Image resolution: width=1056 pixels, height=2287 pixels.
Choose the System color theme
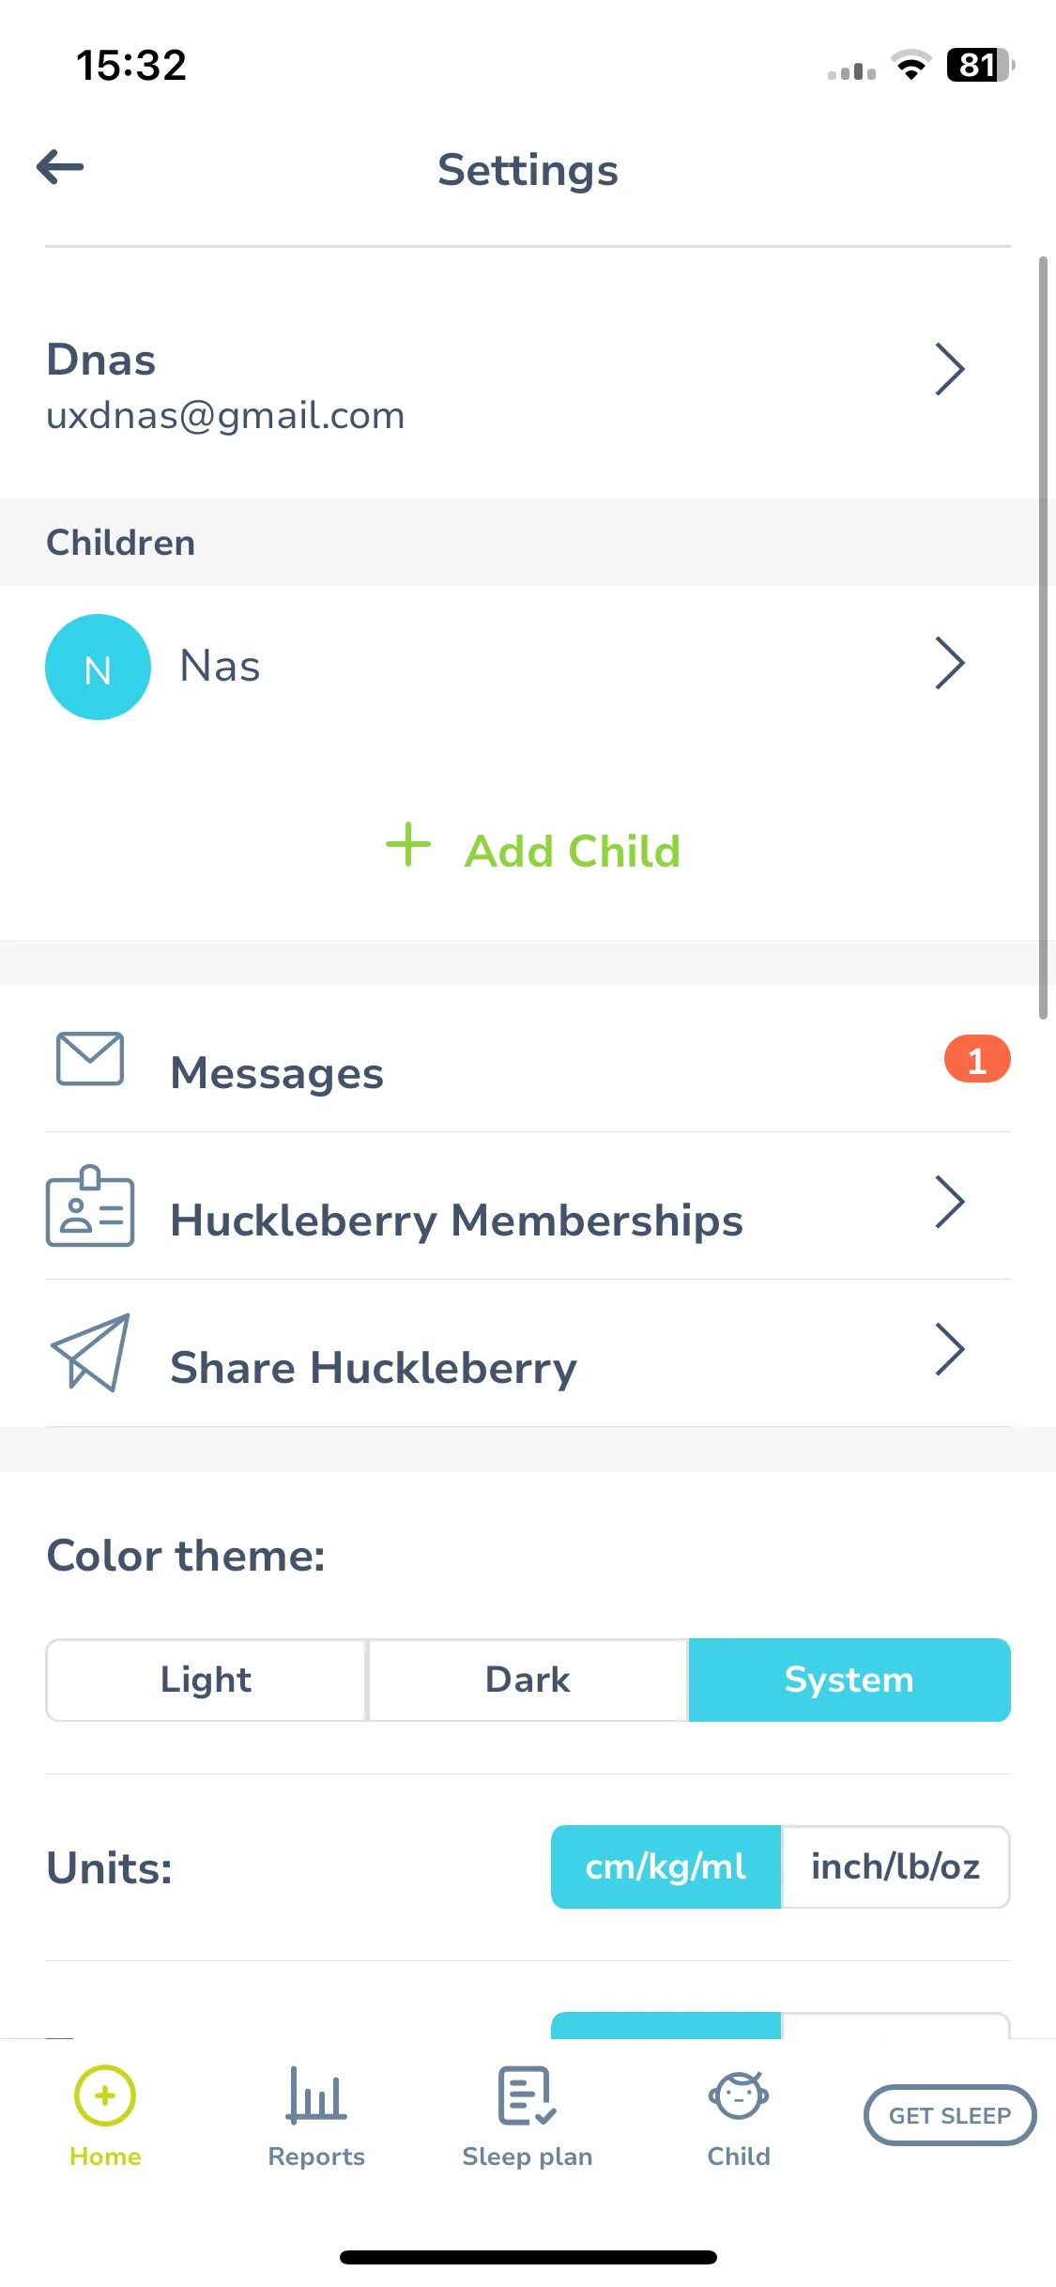pos(849,1680)
